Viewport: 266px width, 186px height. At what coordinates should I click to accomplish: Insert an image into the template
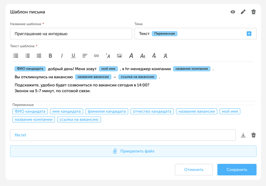(x=119, y=56)
